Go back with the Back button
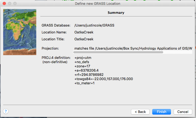This screenshot has height=118, width=196. tap(140, 112)
